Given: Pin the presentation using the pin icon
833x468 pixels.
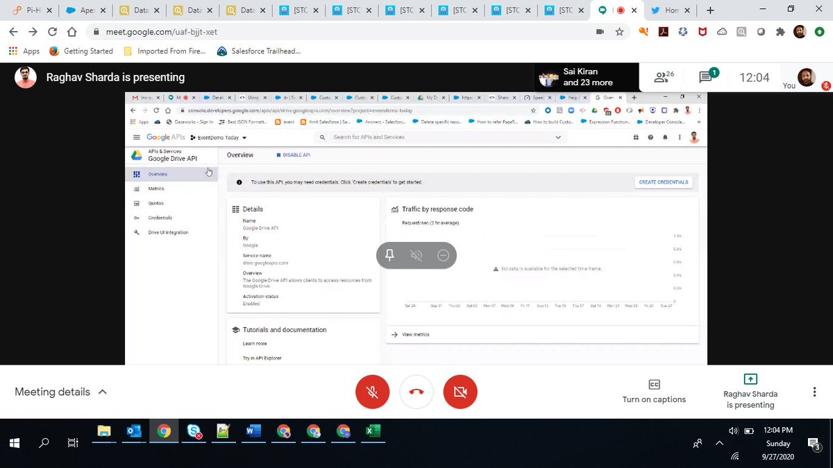Looking at the screenshot, I should coord(389,255).
